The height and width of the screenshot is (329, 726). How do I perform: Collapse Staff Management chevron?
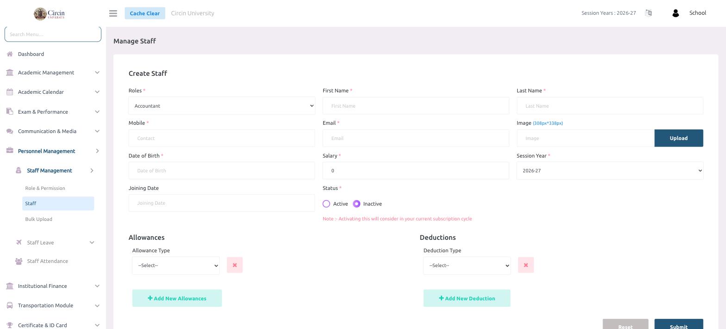point(92,171)
